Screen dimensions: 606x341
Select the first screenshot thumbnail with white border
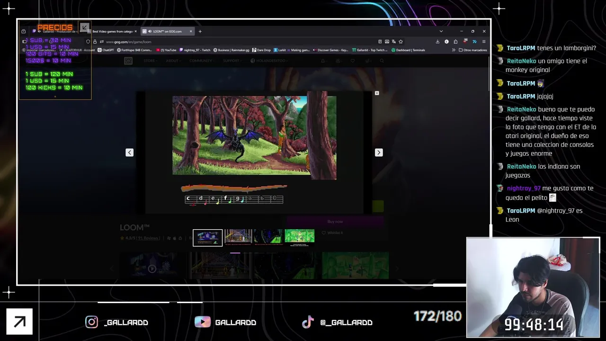point(207,238)
